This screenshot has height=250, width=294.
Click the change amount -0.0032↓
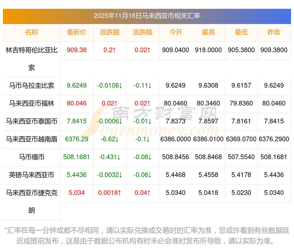click(110, 175)
